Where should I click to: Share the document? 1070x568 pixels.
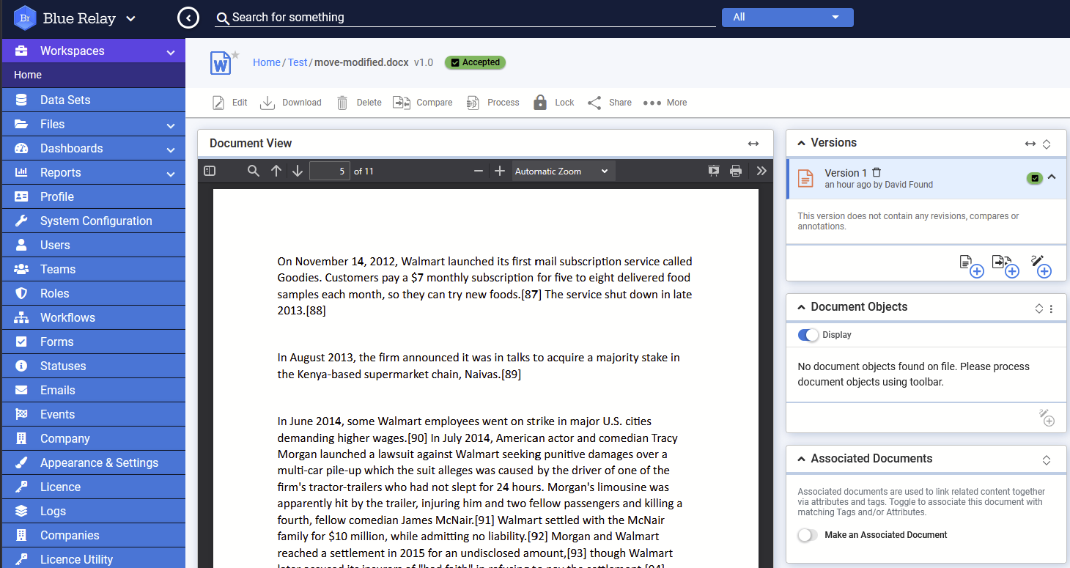tap(609, 103)
